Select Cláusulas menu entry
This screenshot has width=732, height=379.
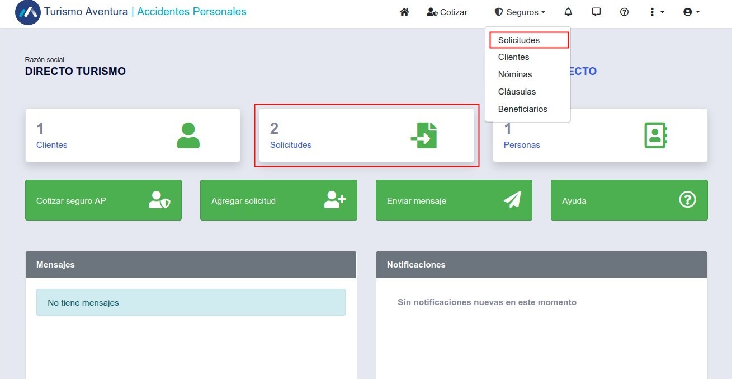click(x=517, y=92)
